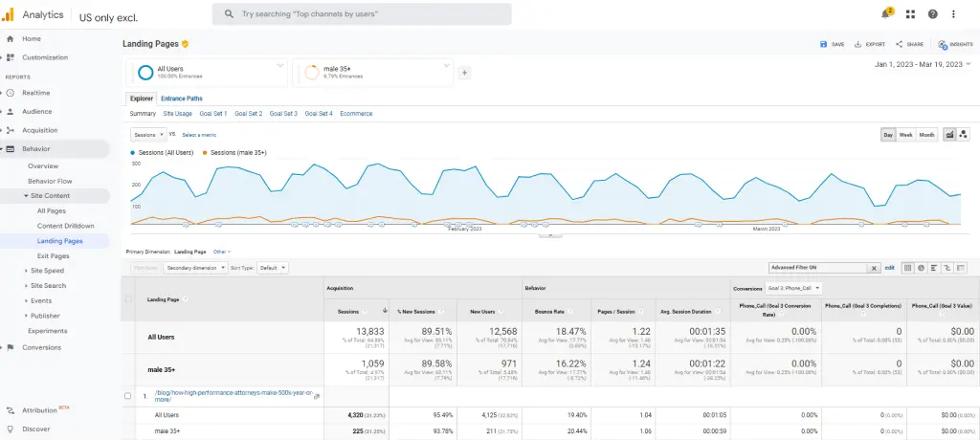The height and width of the screenshot is (440, 980).
Task: Click edit next to the advanced filter
Action: click(889, 268)
